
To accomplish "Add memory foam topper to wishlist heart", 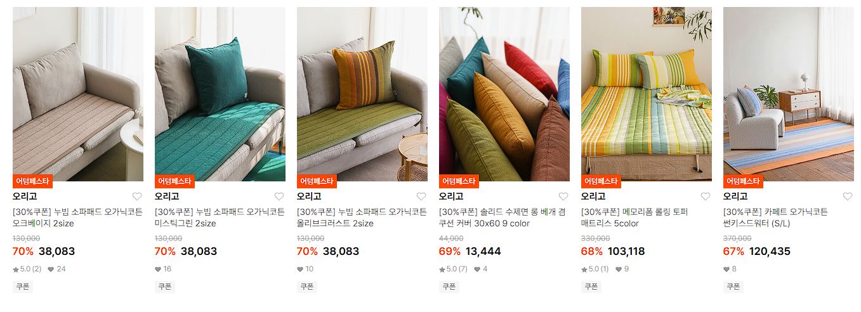I will click(706, 197).
